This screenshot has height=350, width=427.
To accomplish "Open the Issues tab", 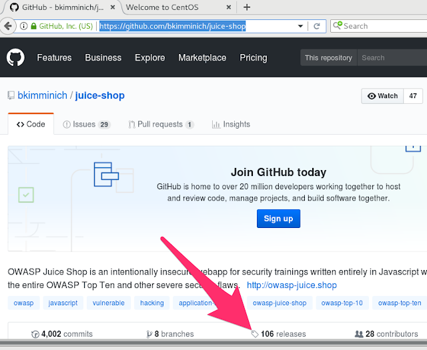I will [x=87, y=125].
